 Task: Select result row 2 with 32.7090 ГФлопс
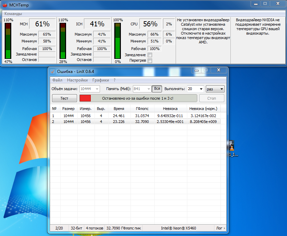[135, 122]
